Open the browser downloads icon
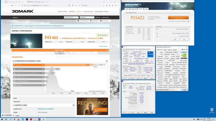Image resolution: width=216 pixels, height=121 pixels. coord(104,5)
